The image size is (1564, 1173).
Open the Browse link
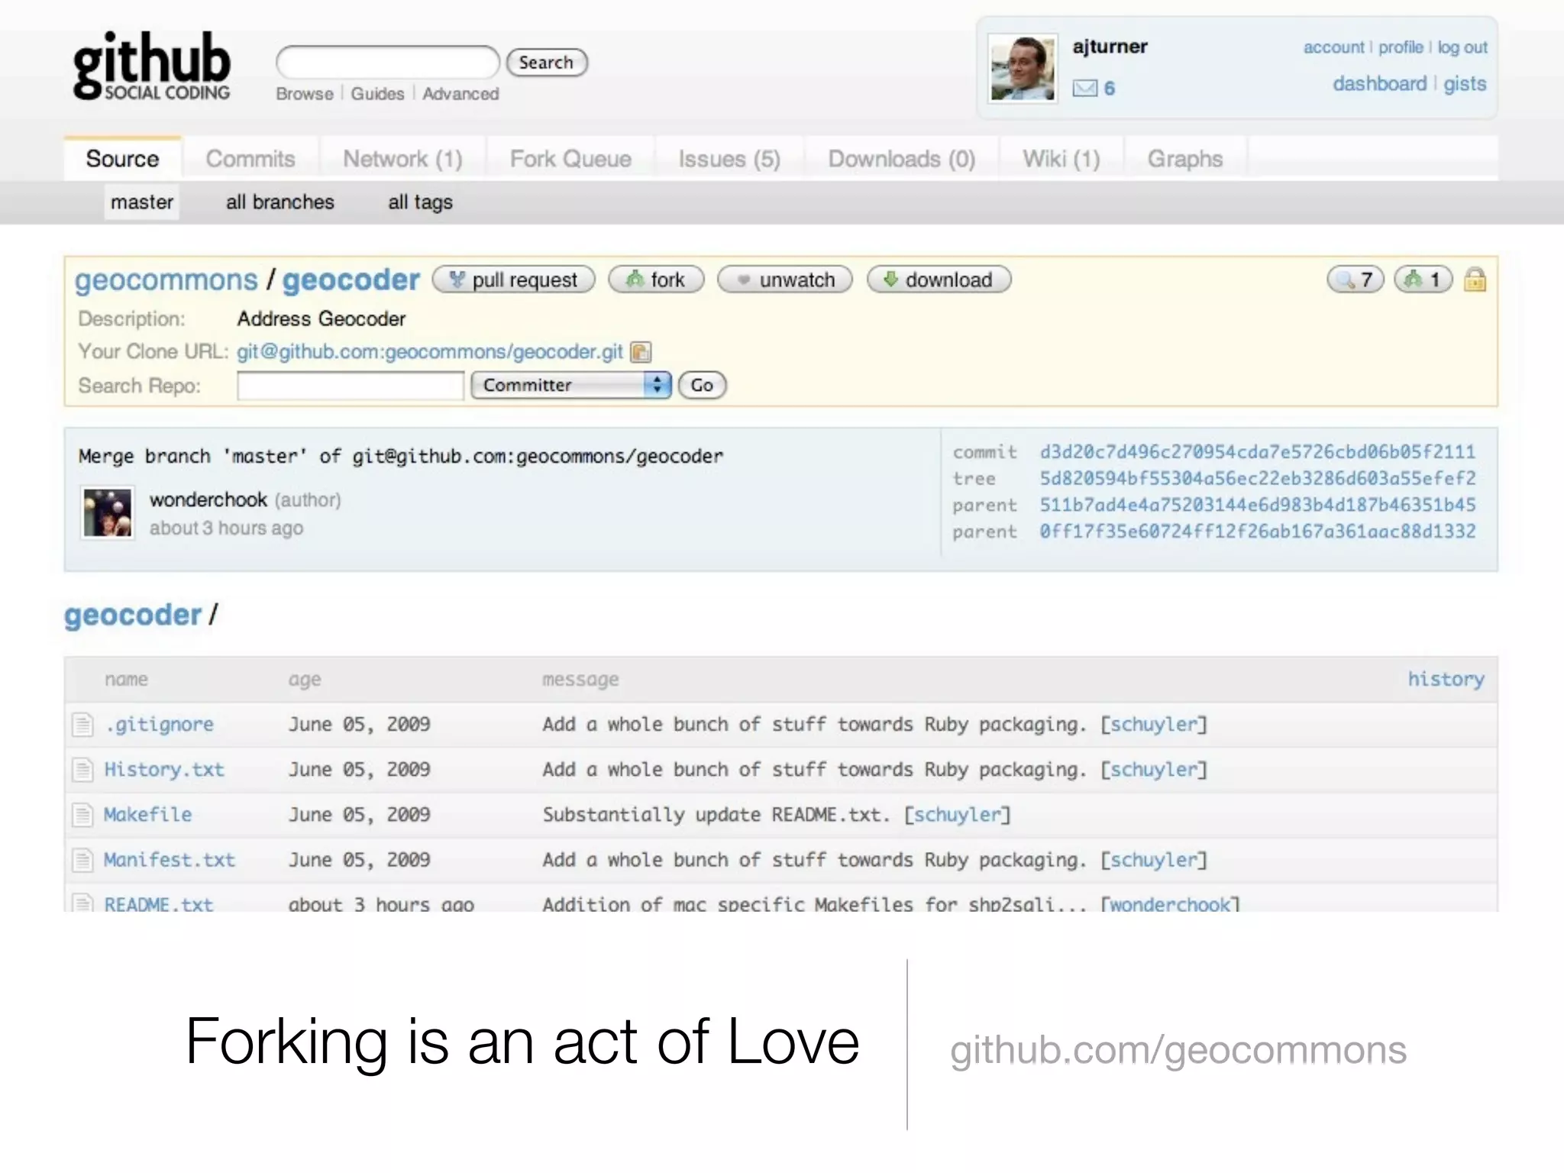(305, 94)
